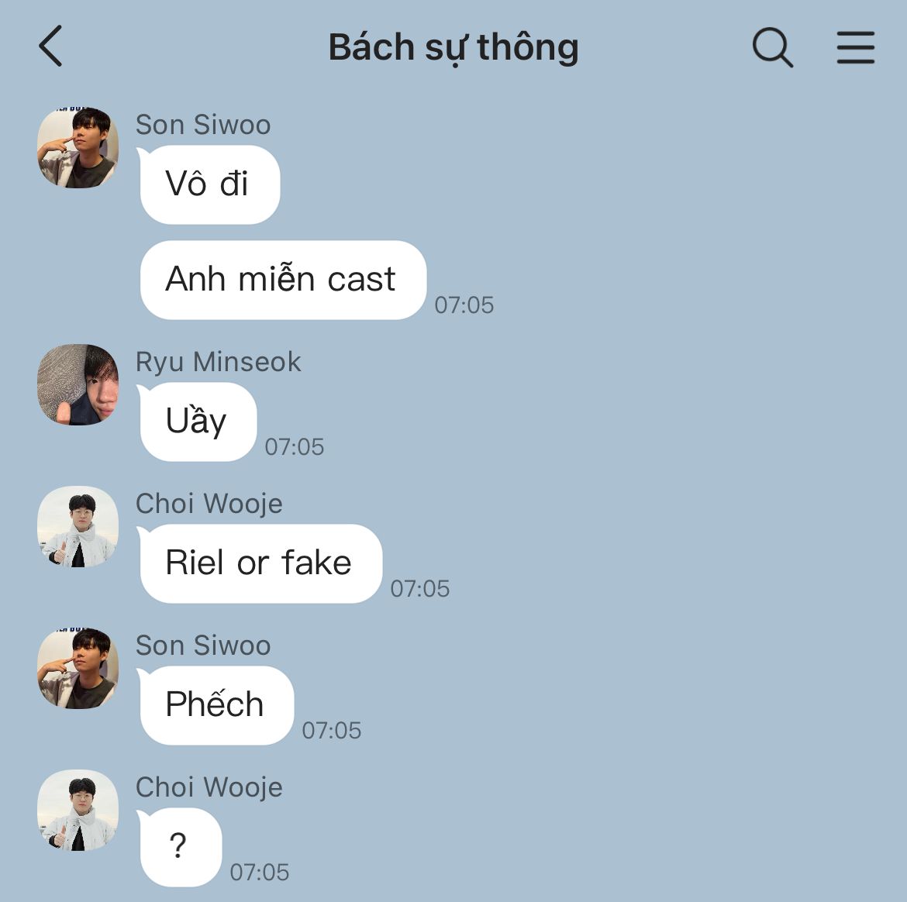Open Choi Wooje's avatar near Riel or fake
Screen dimensions: 907x902
(78, 526)
